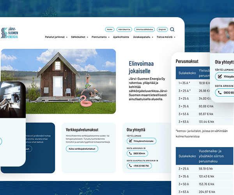This screenshot has width=234, height=195.
Task: Open the Asiakaspalvelu menu
Action: pos(142,37)
